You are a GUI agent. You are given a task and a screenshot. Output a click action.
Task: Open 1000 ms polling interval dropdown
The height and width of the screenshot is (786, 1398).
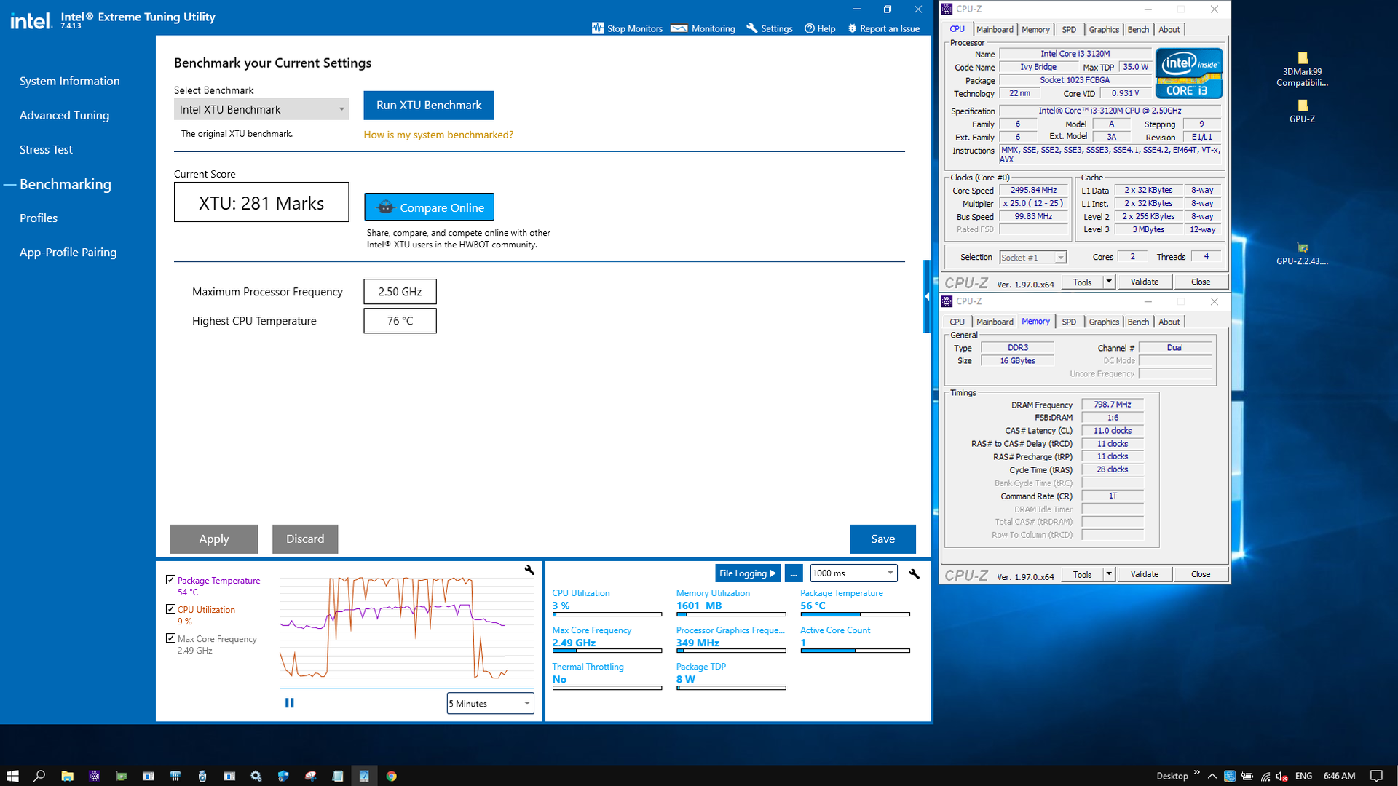pyautogui.click(x=853, y=573)
